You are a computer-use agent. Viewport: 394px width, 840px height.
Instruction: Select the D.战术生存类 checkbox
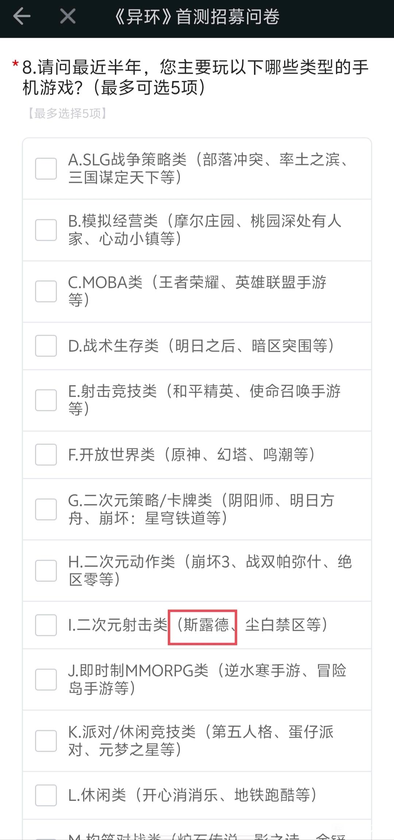tap(46, 346)
